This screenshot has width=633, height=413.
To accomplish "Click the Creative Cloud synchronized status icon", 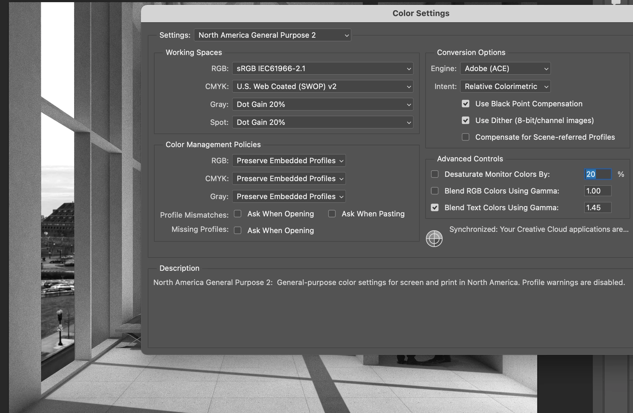I will click(434, 238).
